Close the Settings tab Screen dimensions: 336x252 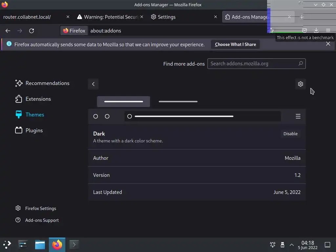click(x=216, y=17)
